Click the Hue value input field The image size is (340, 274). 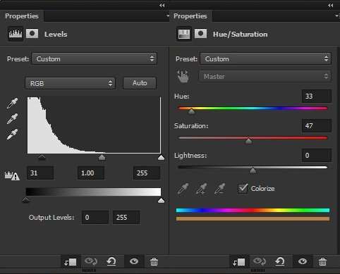click(x=317, y=96)
